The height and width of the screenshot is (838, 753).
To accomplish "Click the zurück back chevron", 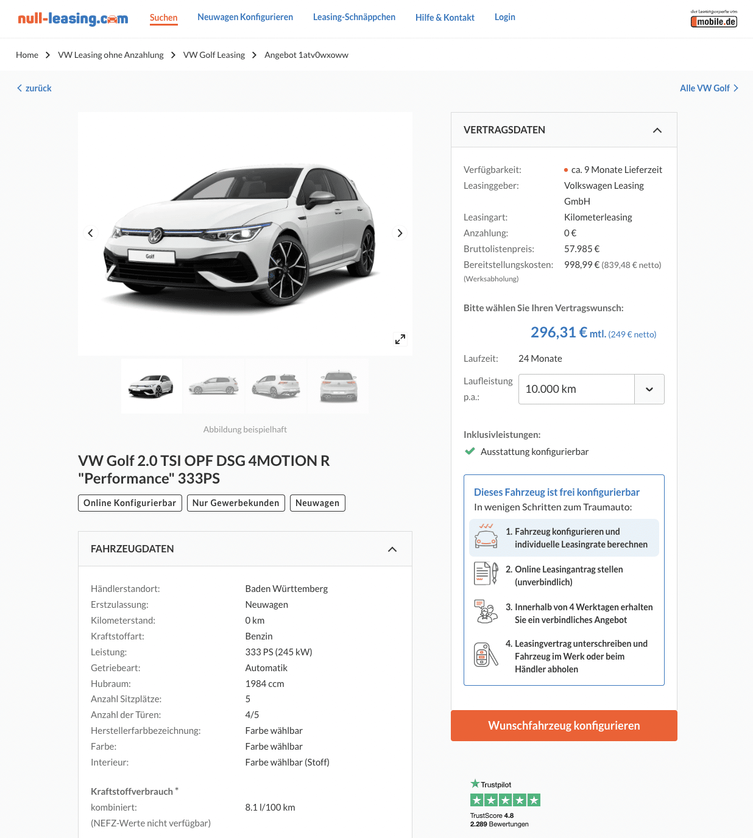I will (x=19, y=88).
